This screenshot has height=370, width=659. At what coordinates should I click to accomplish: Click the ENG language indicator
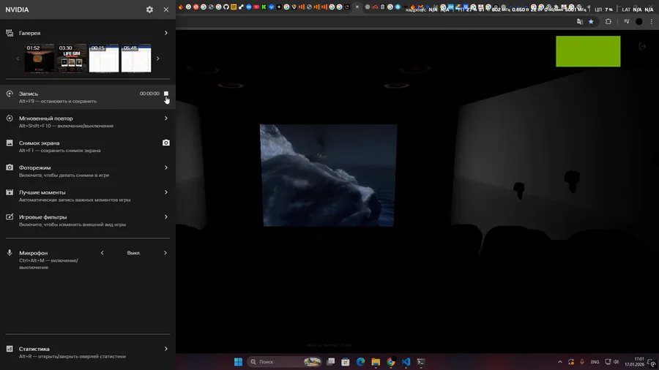(595, 362)
